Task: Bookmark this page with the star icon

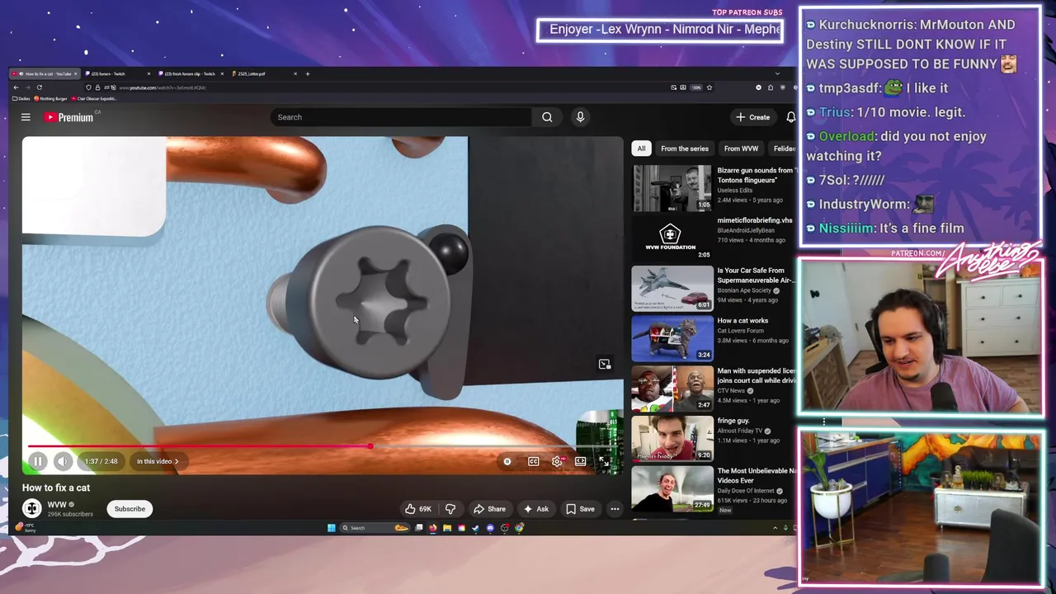Action: 709,87
